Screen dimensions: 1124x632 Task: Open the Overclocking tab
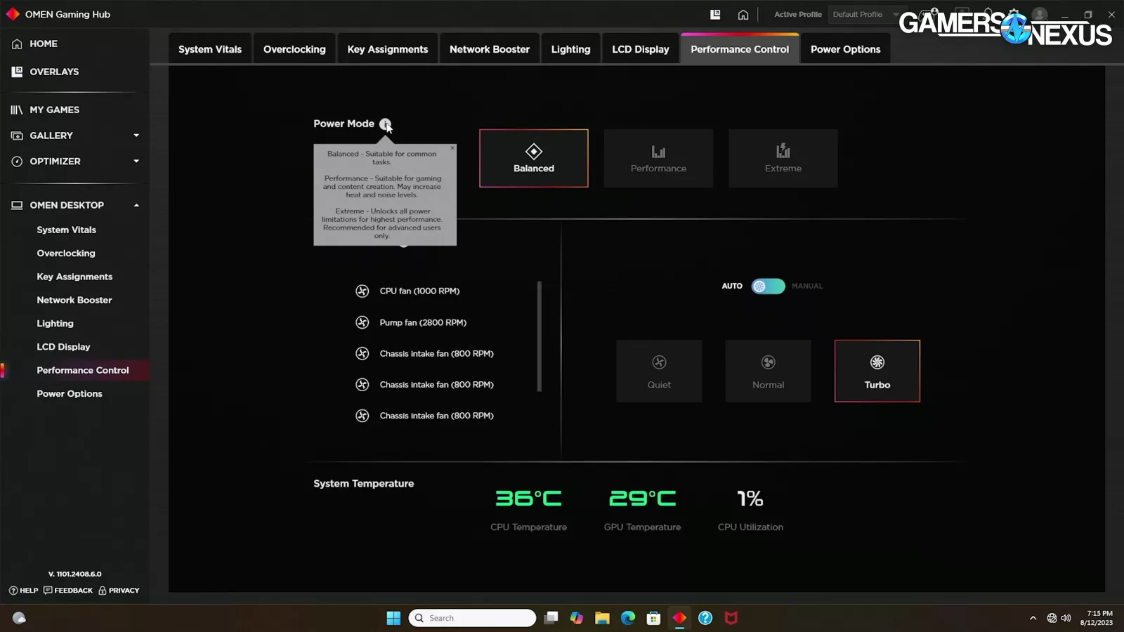(294, 49)
